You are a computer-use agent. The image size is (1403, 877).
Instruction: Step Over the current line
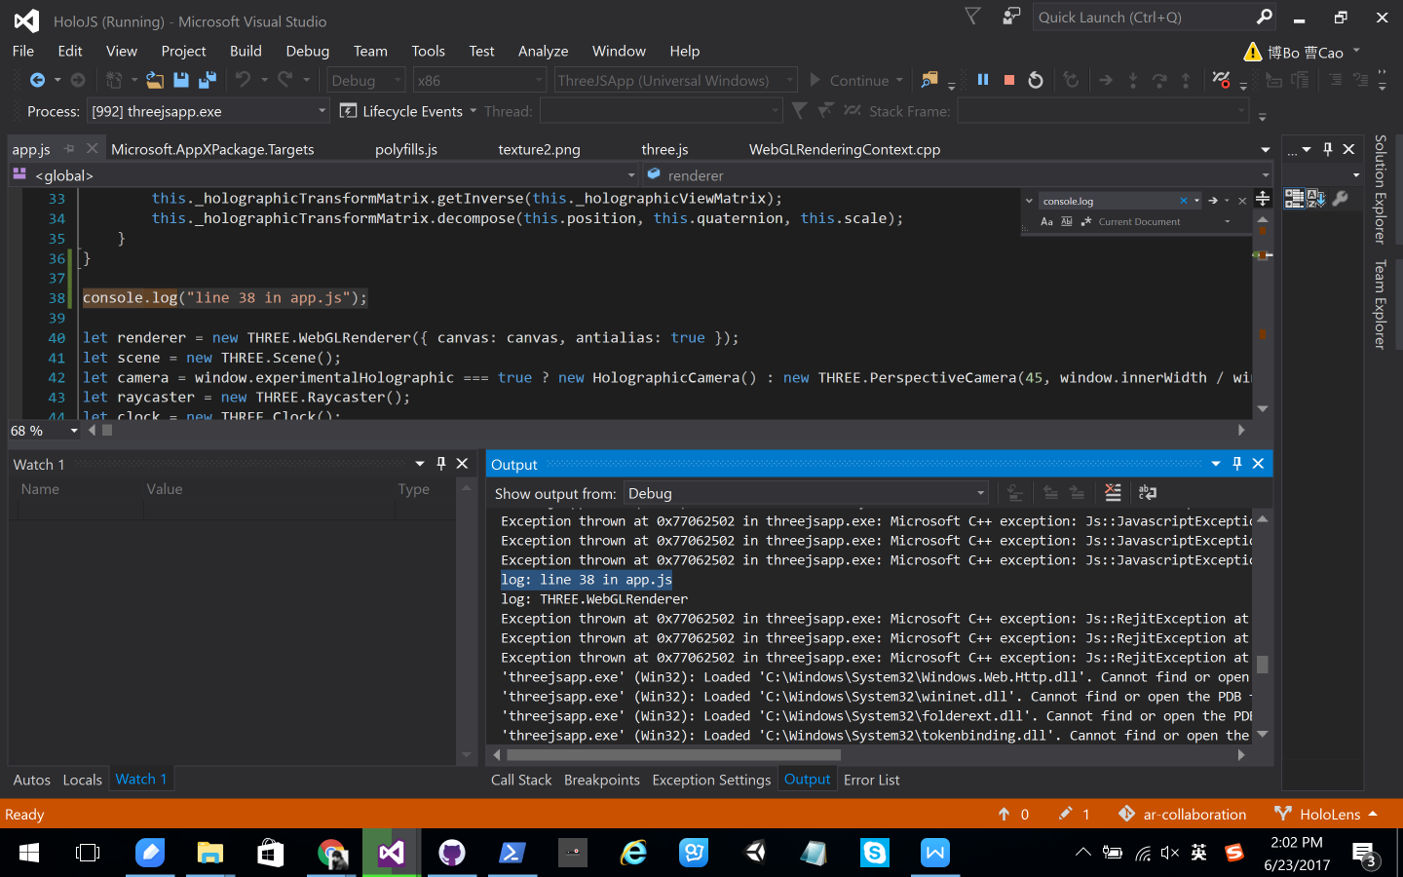click(x=1160, y=80)
